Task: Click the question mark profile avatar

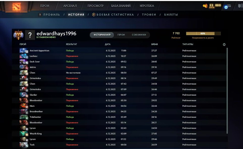Action: [x=30, y=35]
